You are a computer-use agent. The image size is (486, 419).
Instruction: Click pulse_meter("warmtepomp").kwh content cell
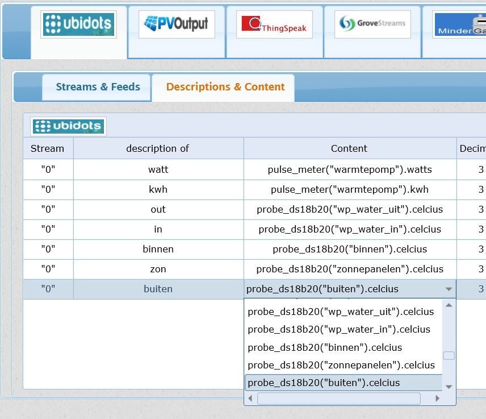350,190
